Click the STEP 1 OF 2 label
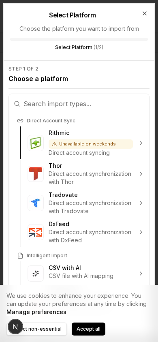Image resolution: width=158 pixels, height=342 pixels. pos(23,69)
